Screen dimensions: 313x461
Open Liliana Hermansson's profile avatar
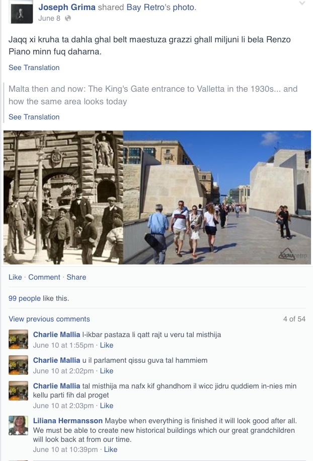(x=18, y=425)
